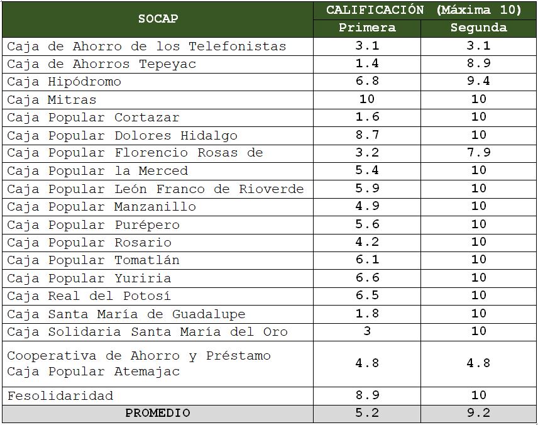
Task: Select the Fesolidaridad row name
Action: click(x=60, y=395)
